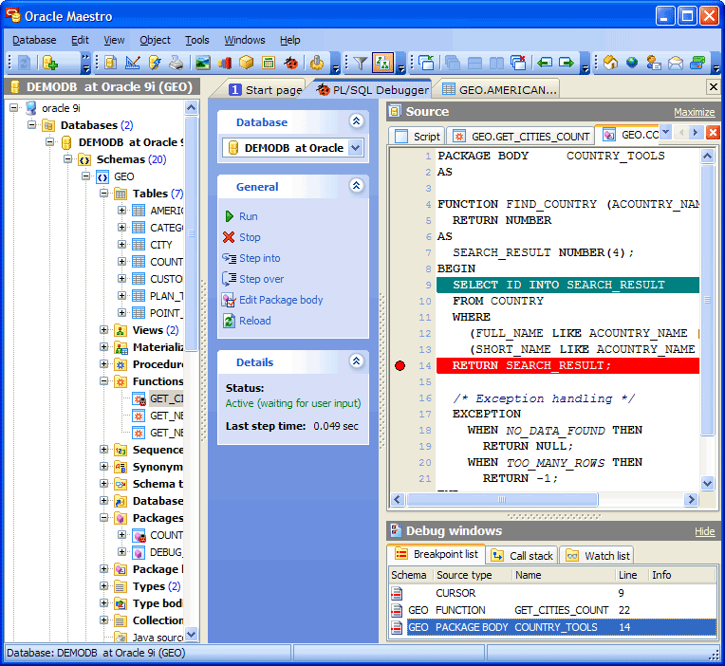725x666 pixels.
Task: Open the Visual Query Builder toolbar icon
Action: pos(133,63)
